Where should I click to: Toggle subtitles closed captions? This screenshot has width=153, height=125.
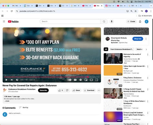click(x=75, y=80)
